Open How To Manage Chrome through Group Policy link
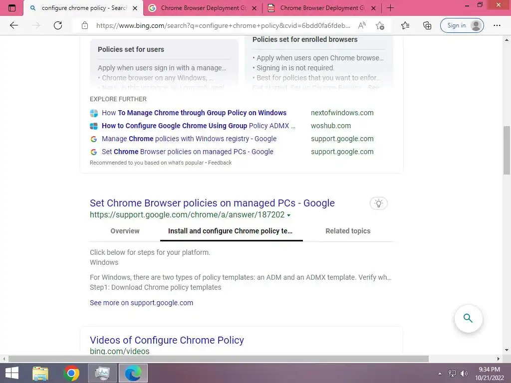The image size is (511, 383). click(x=194, y=113)
